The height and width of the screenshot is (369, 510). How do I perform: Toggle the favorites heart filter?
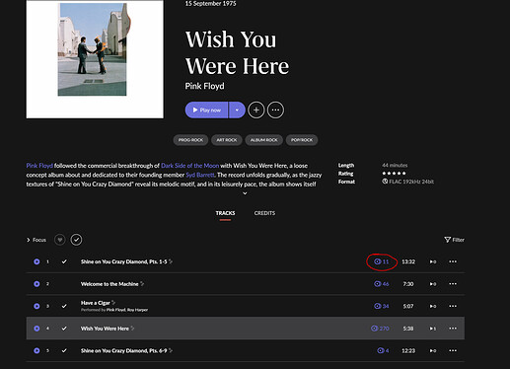[x=60, y=240]
